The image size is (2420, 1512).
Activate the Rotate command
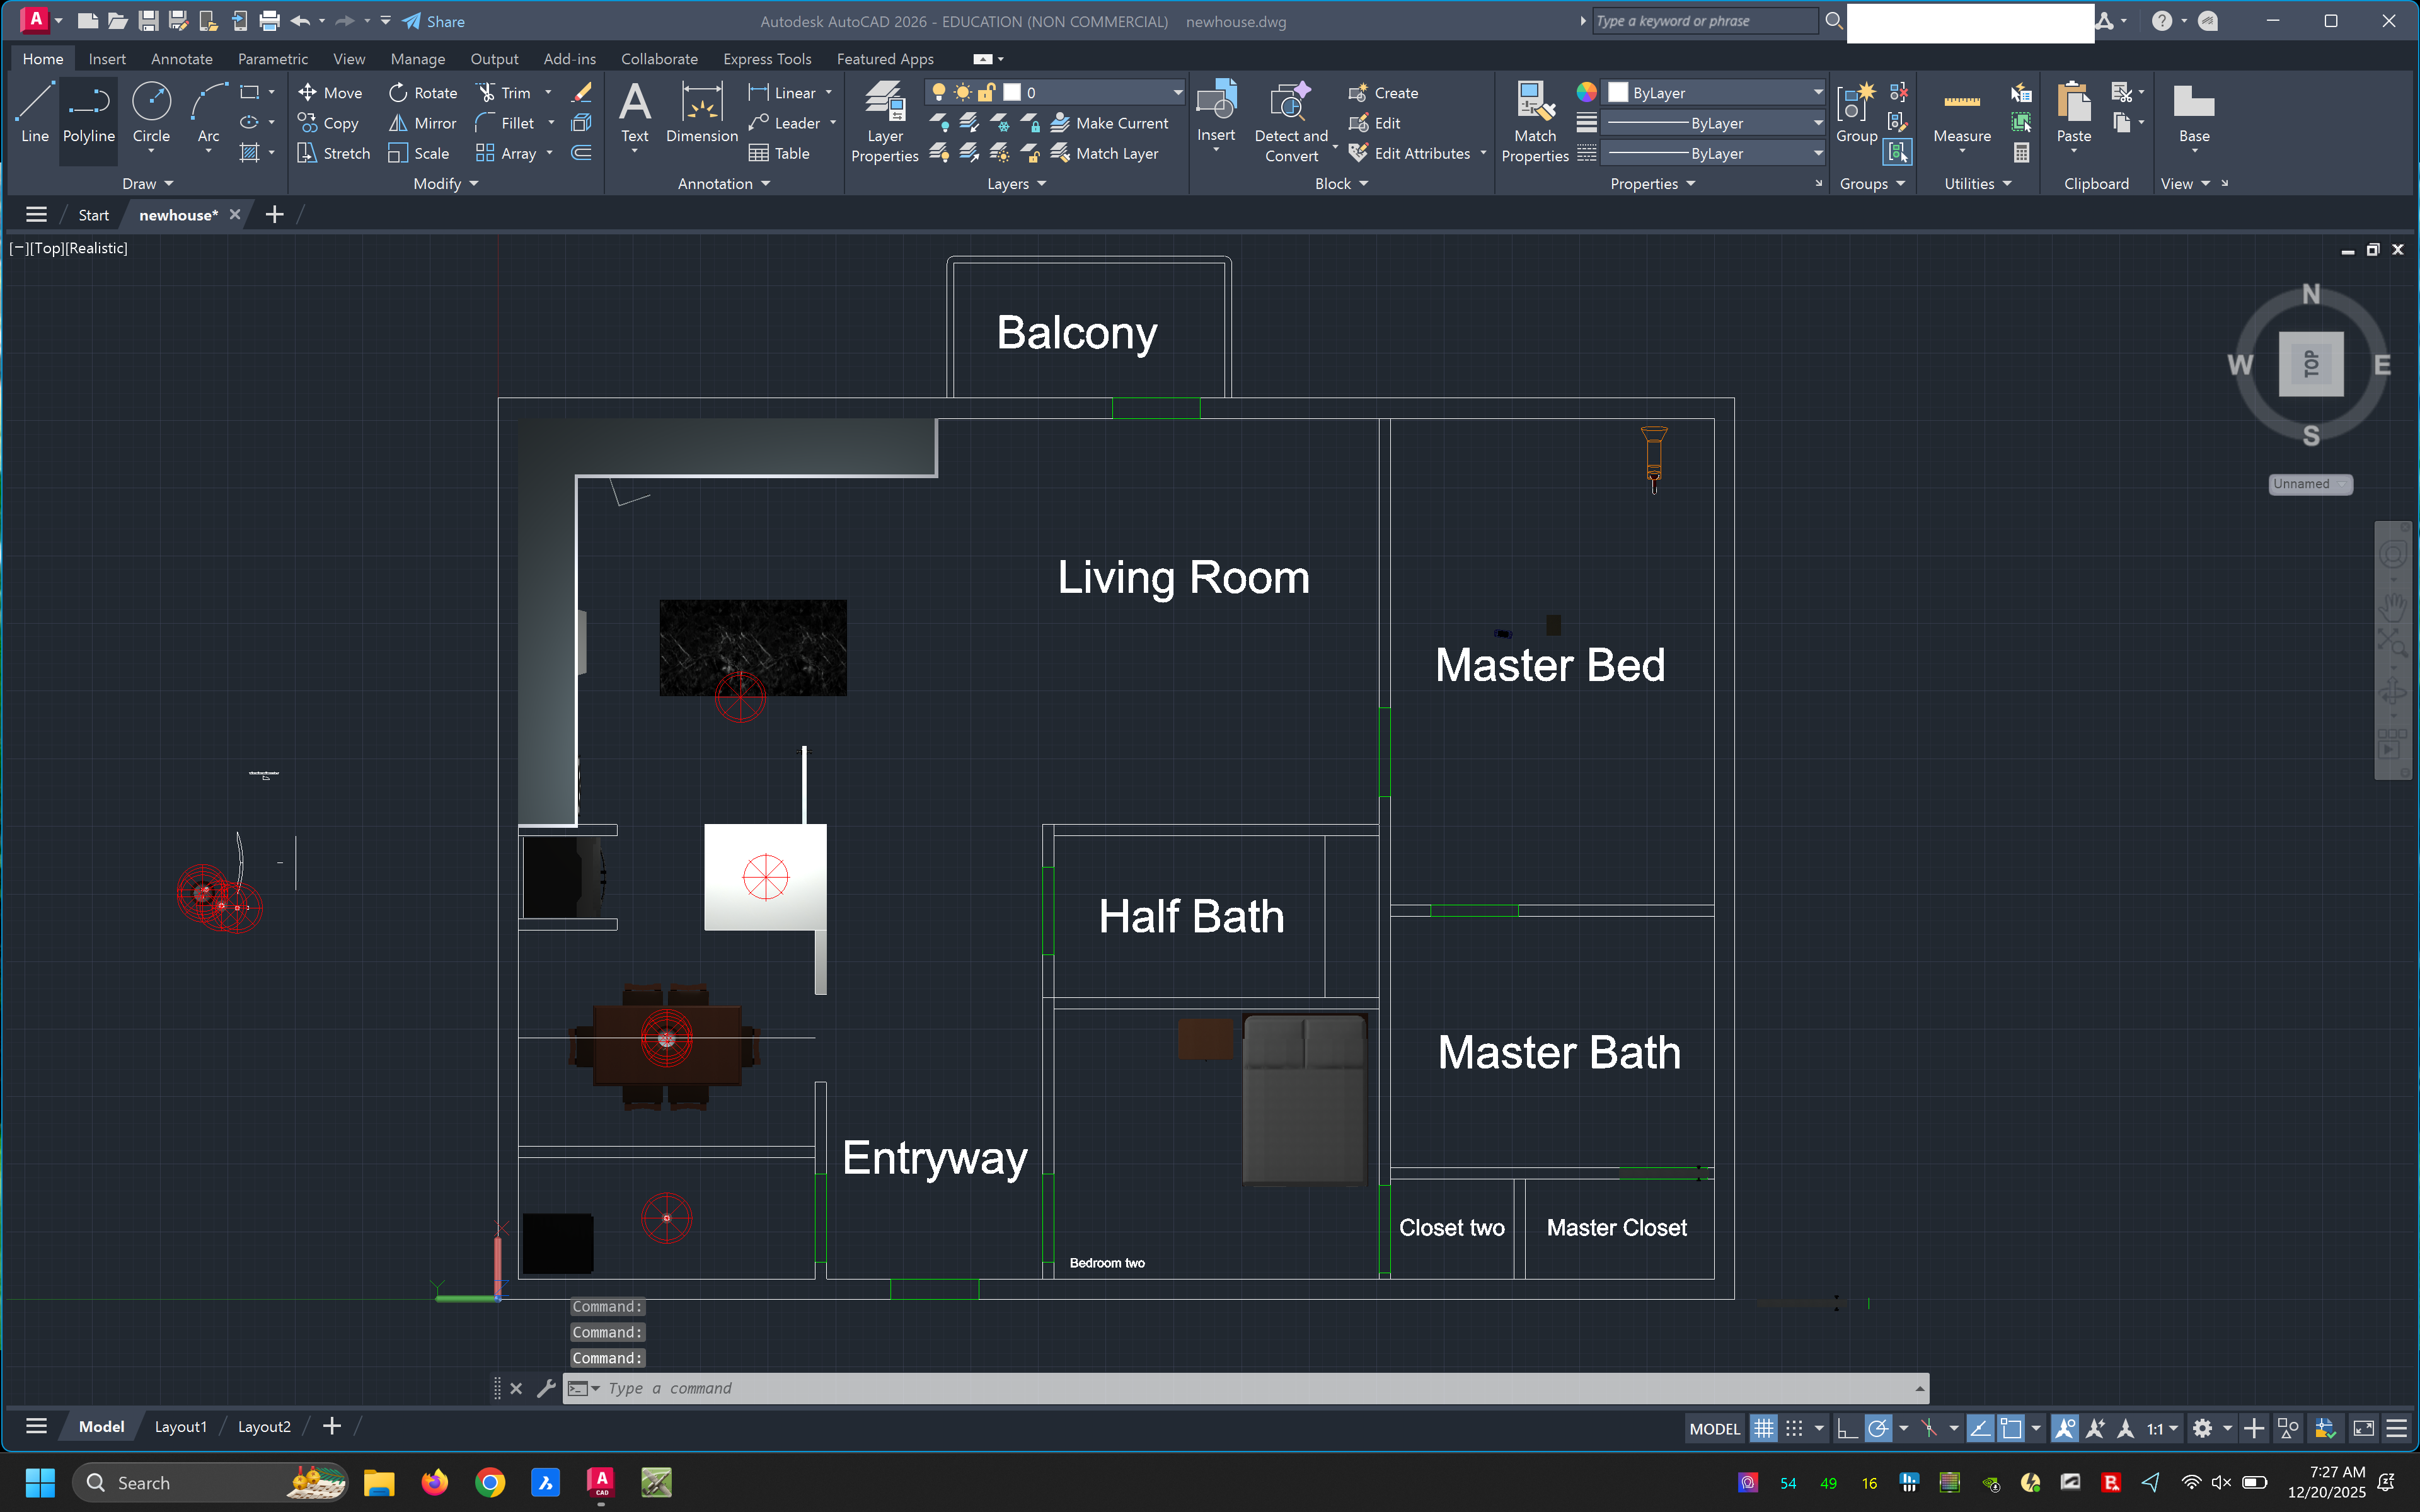coord(423,93)
